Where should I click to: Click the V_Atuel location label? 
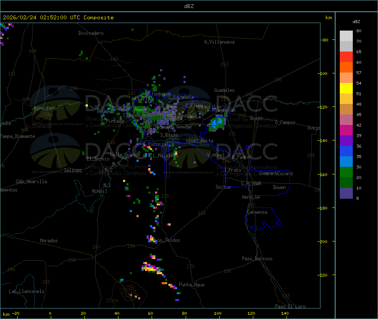tap(216, 155)
